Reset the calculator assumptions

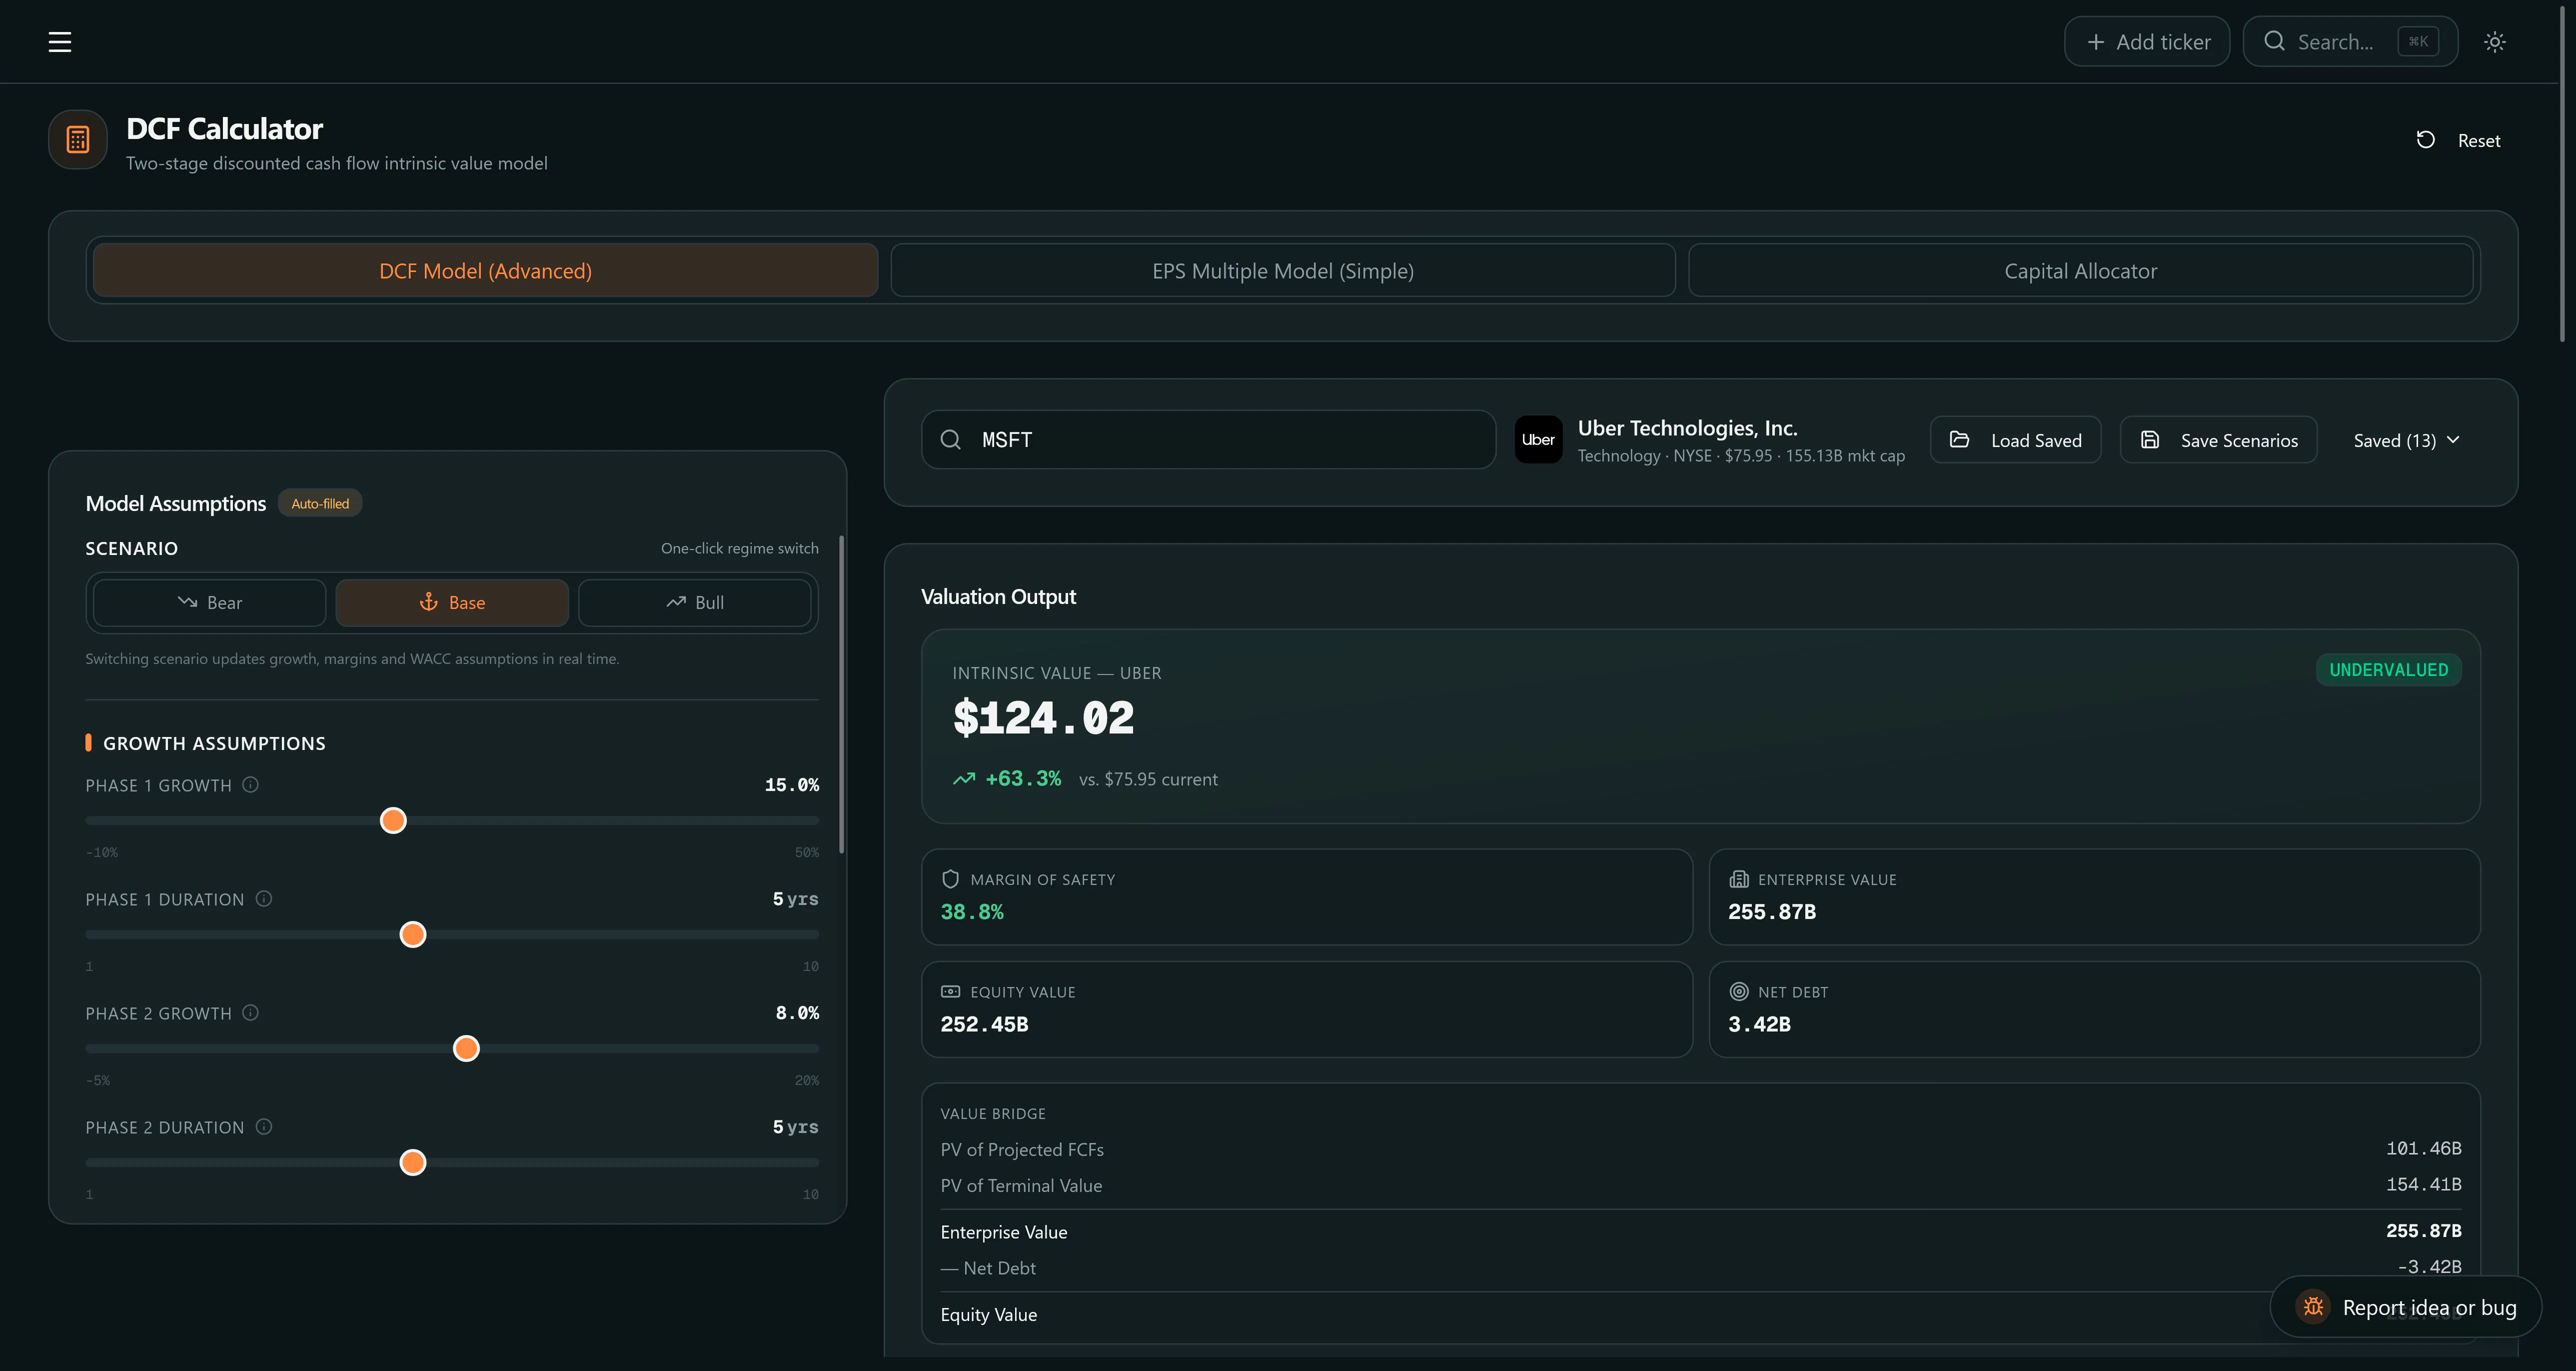point(2459,140)
